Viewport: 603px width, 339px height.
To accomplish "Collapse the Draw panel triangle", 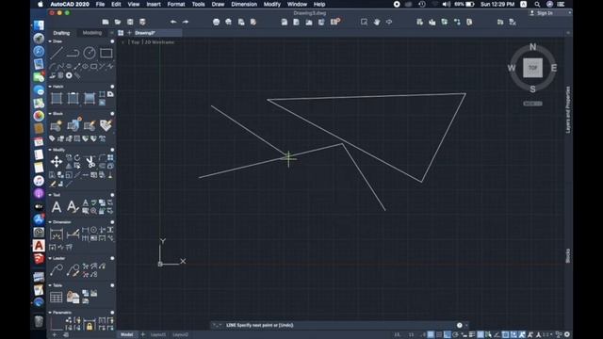I will pyautogui.click(x=50, y=41).
